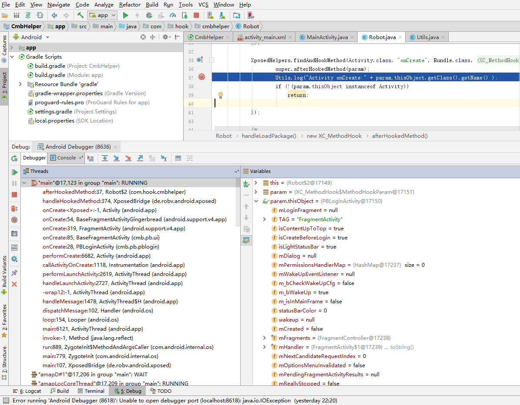The image size is (520, 405).
Task: Open the Logcat tool window
Action: pyautogui.click(x=27, y=391)
